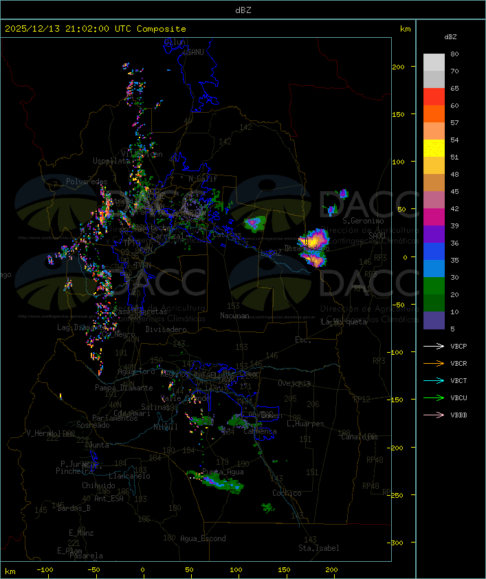The image size is (486, 579).
Task: Click the Salinas map label
Action: click(155, 407)
